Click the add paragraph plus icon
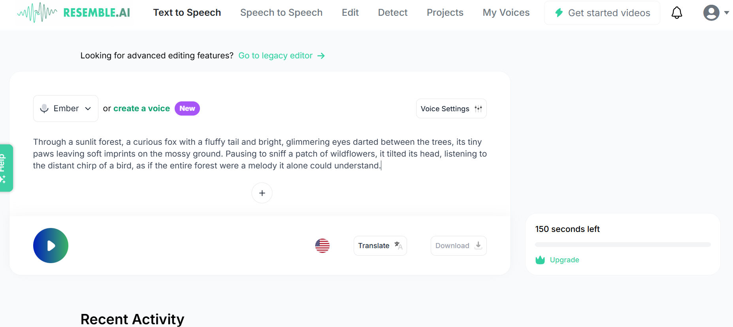This screenshot has height=327, width=733. (262, 193)
